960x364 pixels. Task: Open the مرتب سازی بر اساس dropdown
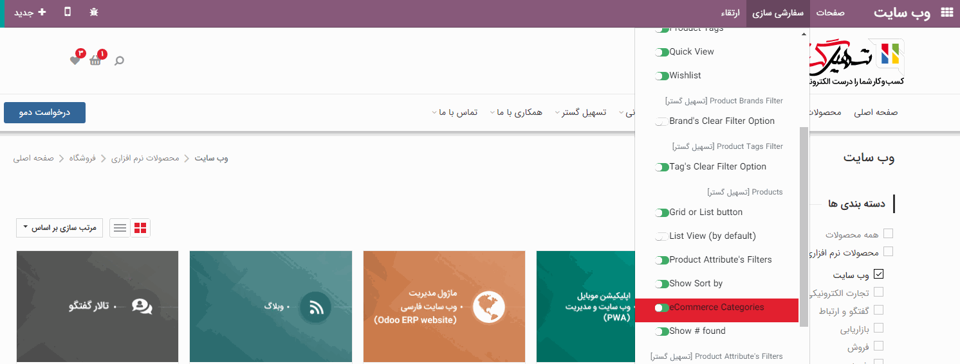coord(59,228)
